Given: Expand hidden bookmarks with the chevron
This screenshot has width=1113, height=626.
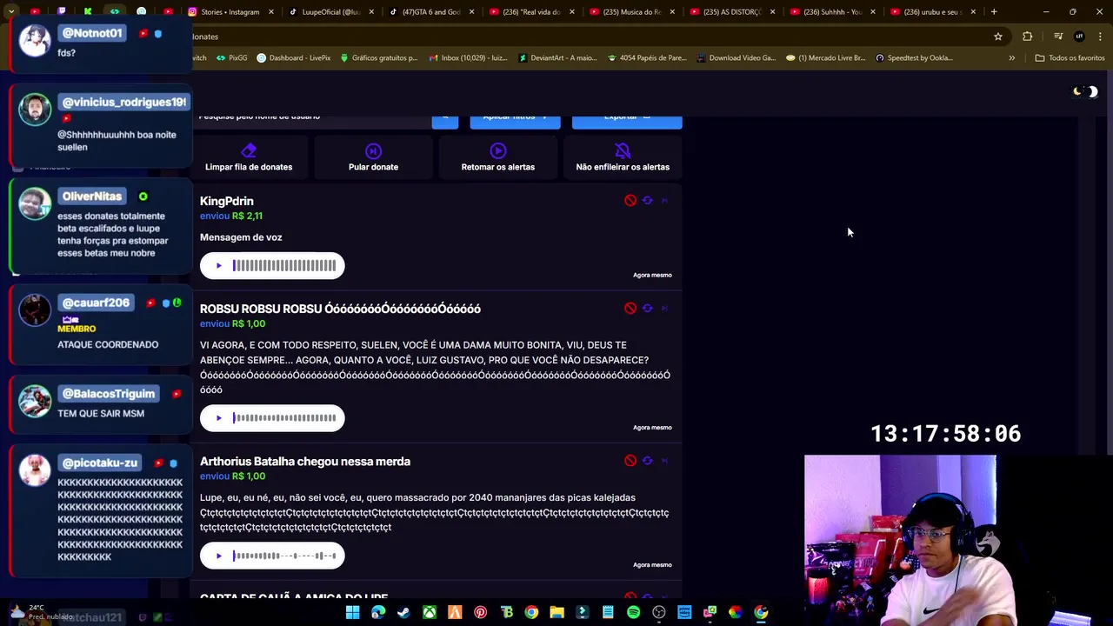Looking at the screenshot, I should tap(1011, 58).
